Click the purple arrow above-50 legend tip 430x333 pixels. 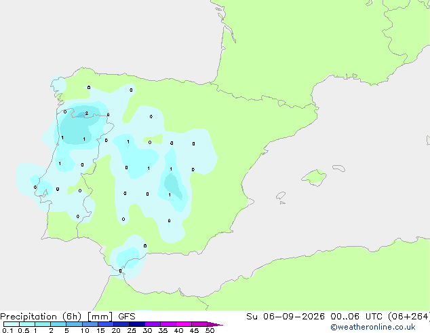215,324
